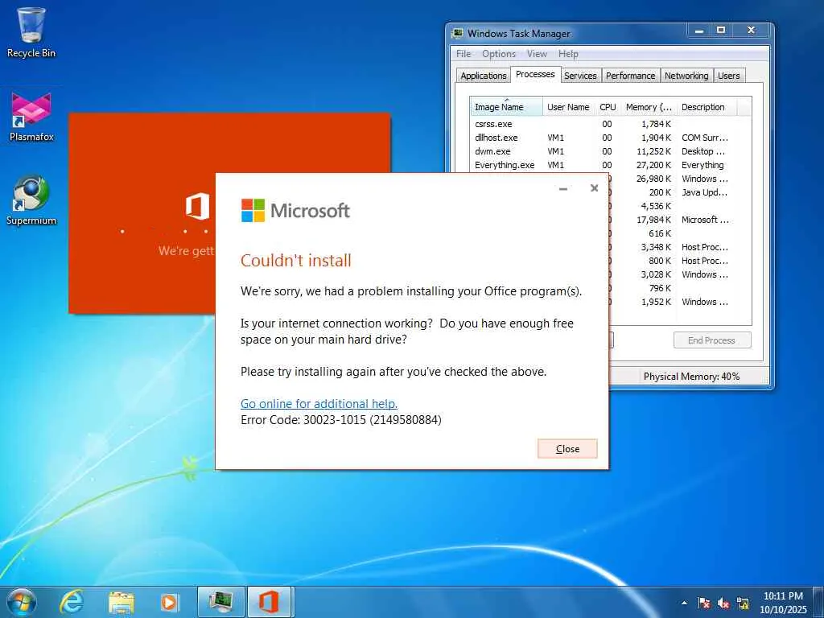Switch to the Services tab
The image size is (824, 618).
tap(580, 76)
